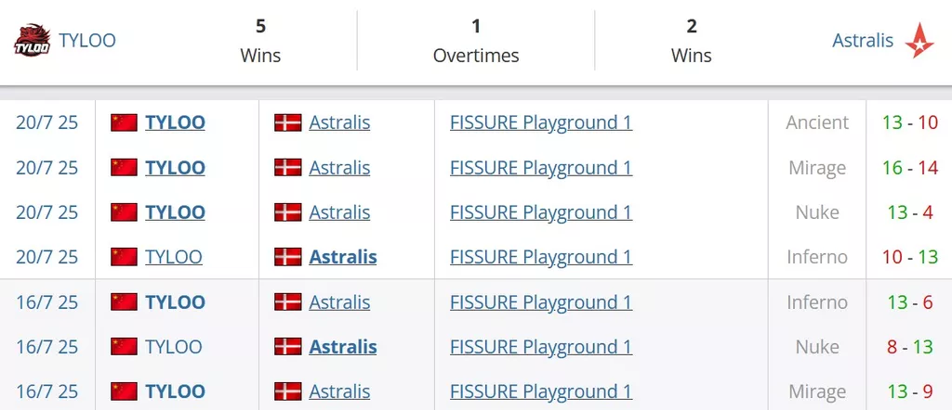This screenshot has width=952, height=410.
Task: Open FISSURE Playground 1 link for Ancient map
Action: [541, 122]
